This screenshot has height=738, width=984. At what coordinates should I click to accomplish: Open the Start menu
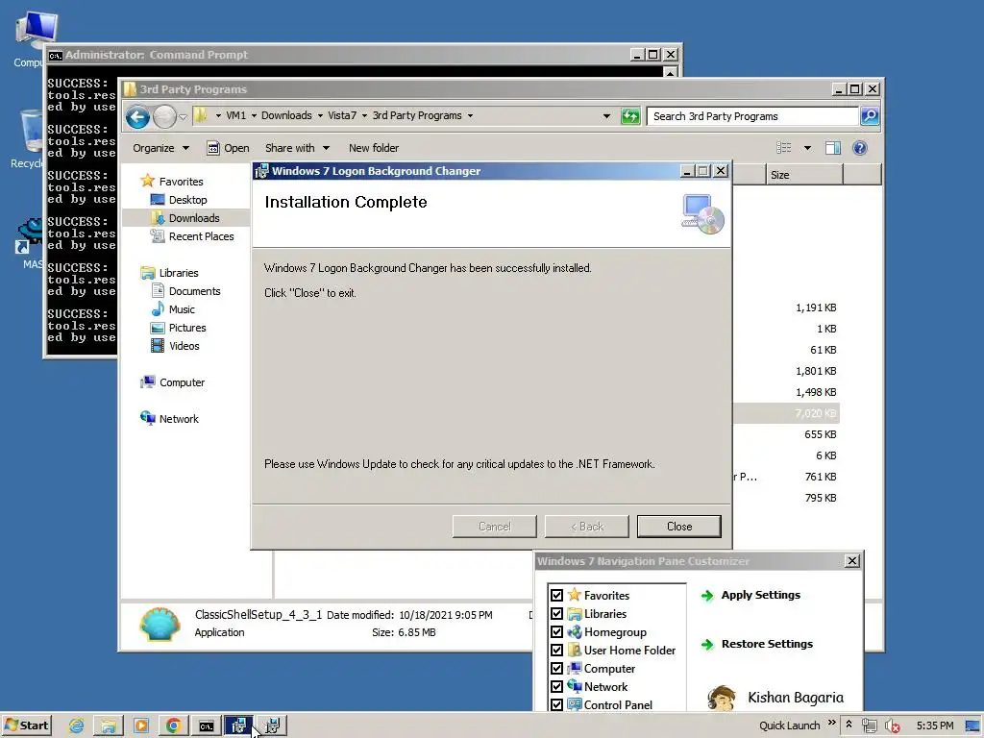[26, 726]
